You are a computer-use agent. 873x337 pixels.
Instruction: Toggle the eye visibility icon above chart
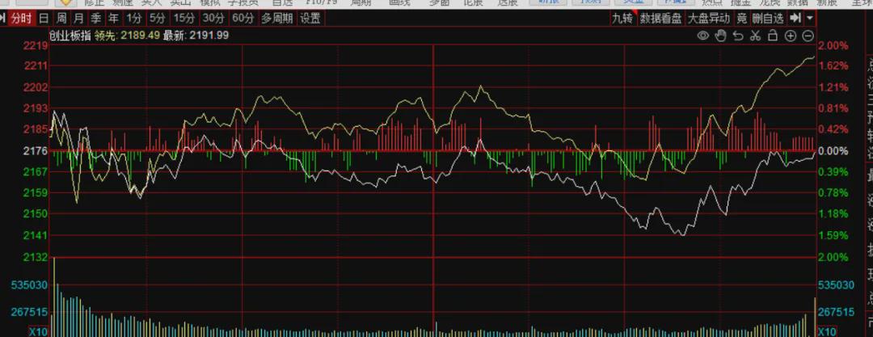pos(703,36)
